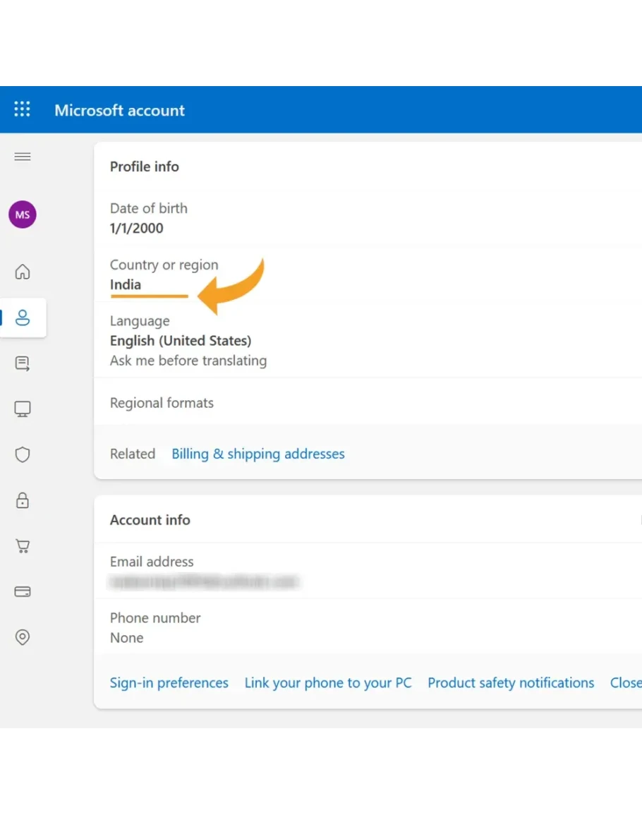Open the Privacy lock icon
The width and height of the screenshot is (642, 815).
23,501
